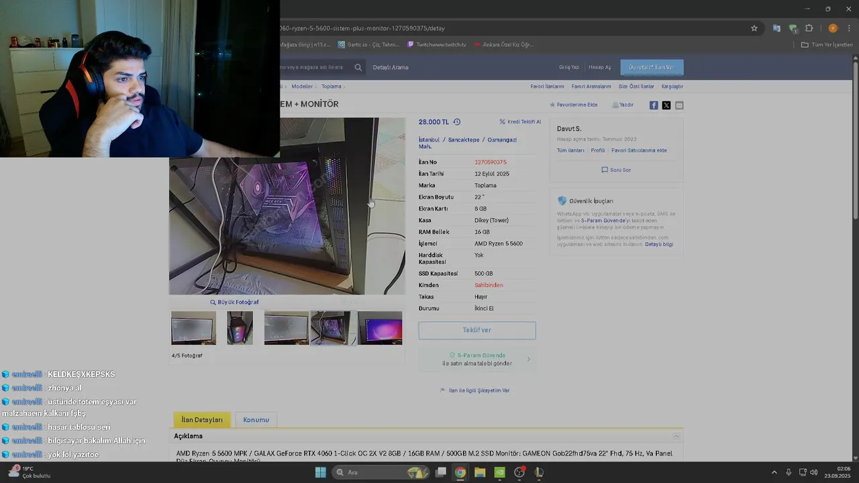Viewport: 859px width, 483px height.
Task: Share listing on Facebook
Action: point(654,105)
